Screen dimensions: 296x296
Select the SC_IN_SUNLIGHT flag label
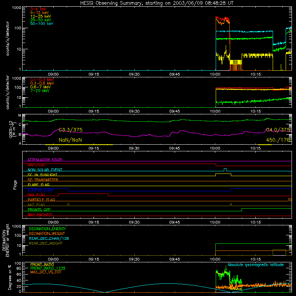(43, 175)
